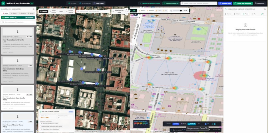The width and height of the screenshot is (268, 133).
Task: Select Calzada del Valle San Pedro chip
Action: 51,126
